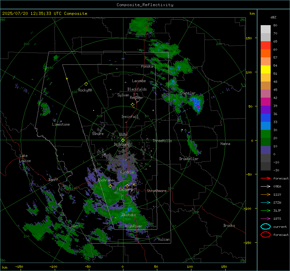Pick the dark green 10-20 dBZ swatch

pyautogui.click(x=266, y=142)
